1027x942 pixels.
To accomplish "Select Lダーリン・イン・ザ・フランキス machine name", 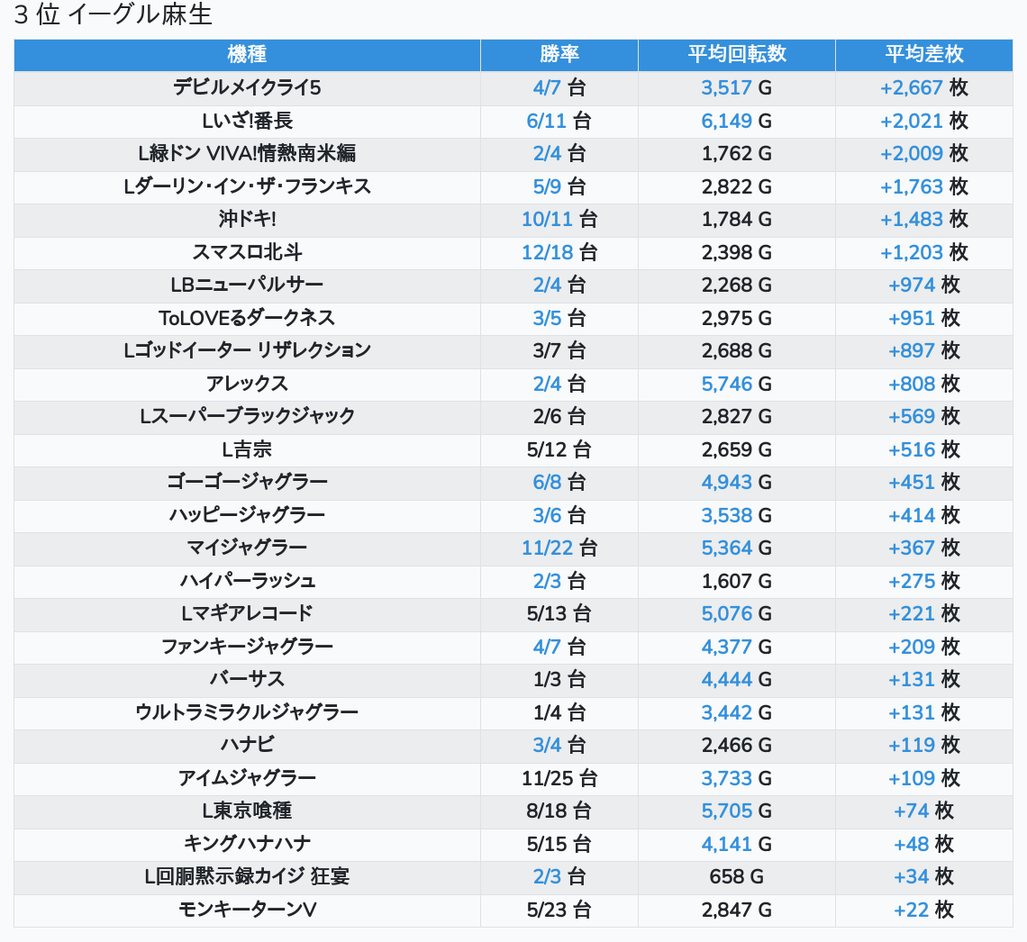I will (x=247, y=186).
